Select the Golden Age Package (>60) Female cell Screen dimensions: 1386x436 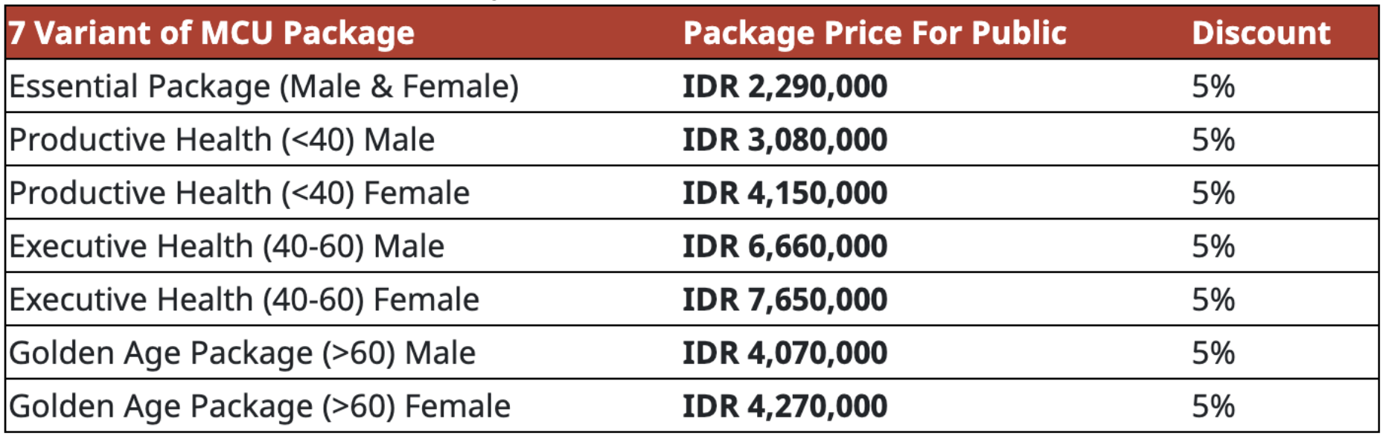tap(260, 407)
